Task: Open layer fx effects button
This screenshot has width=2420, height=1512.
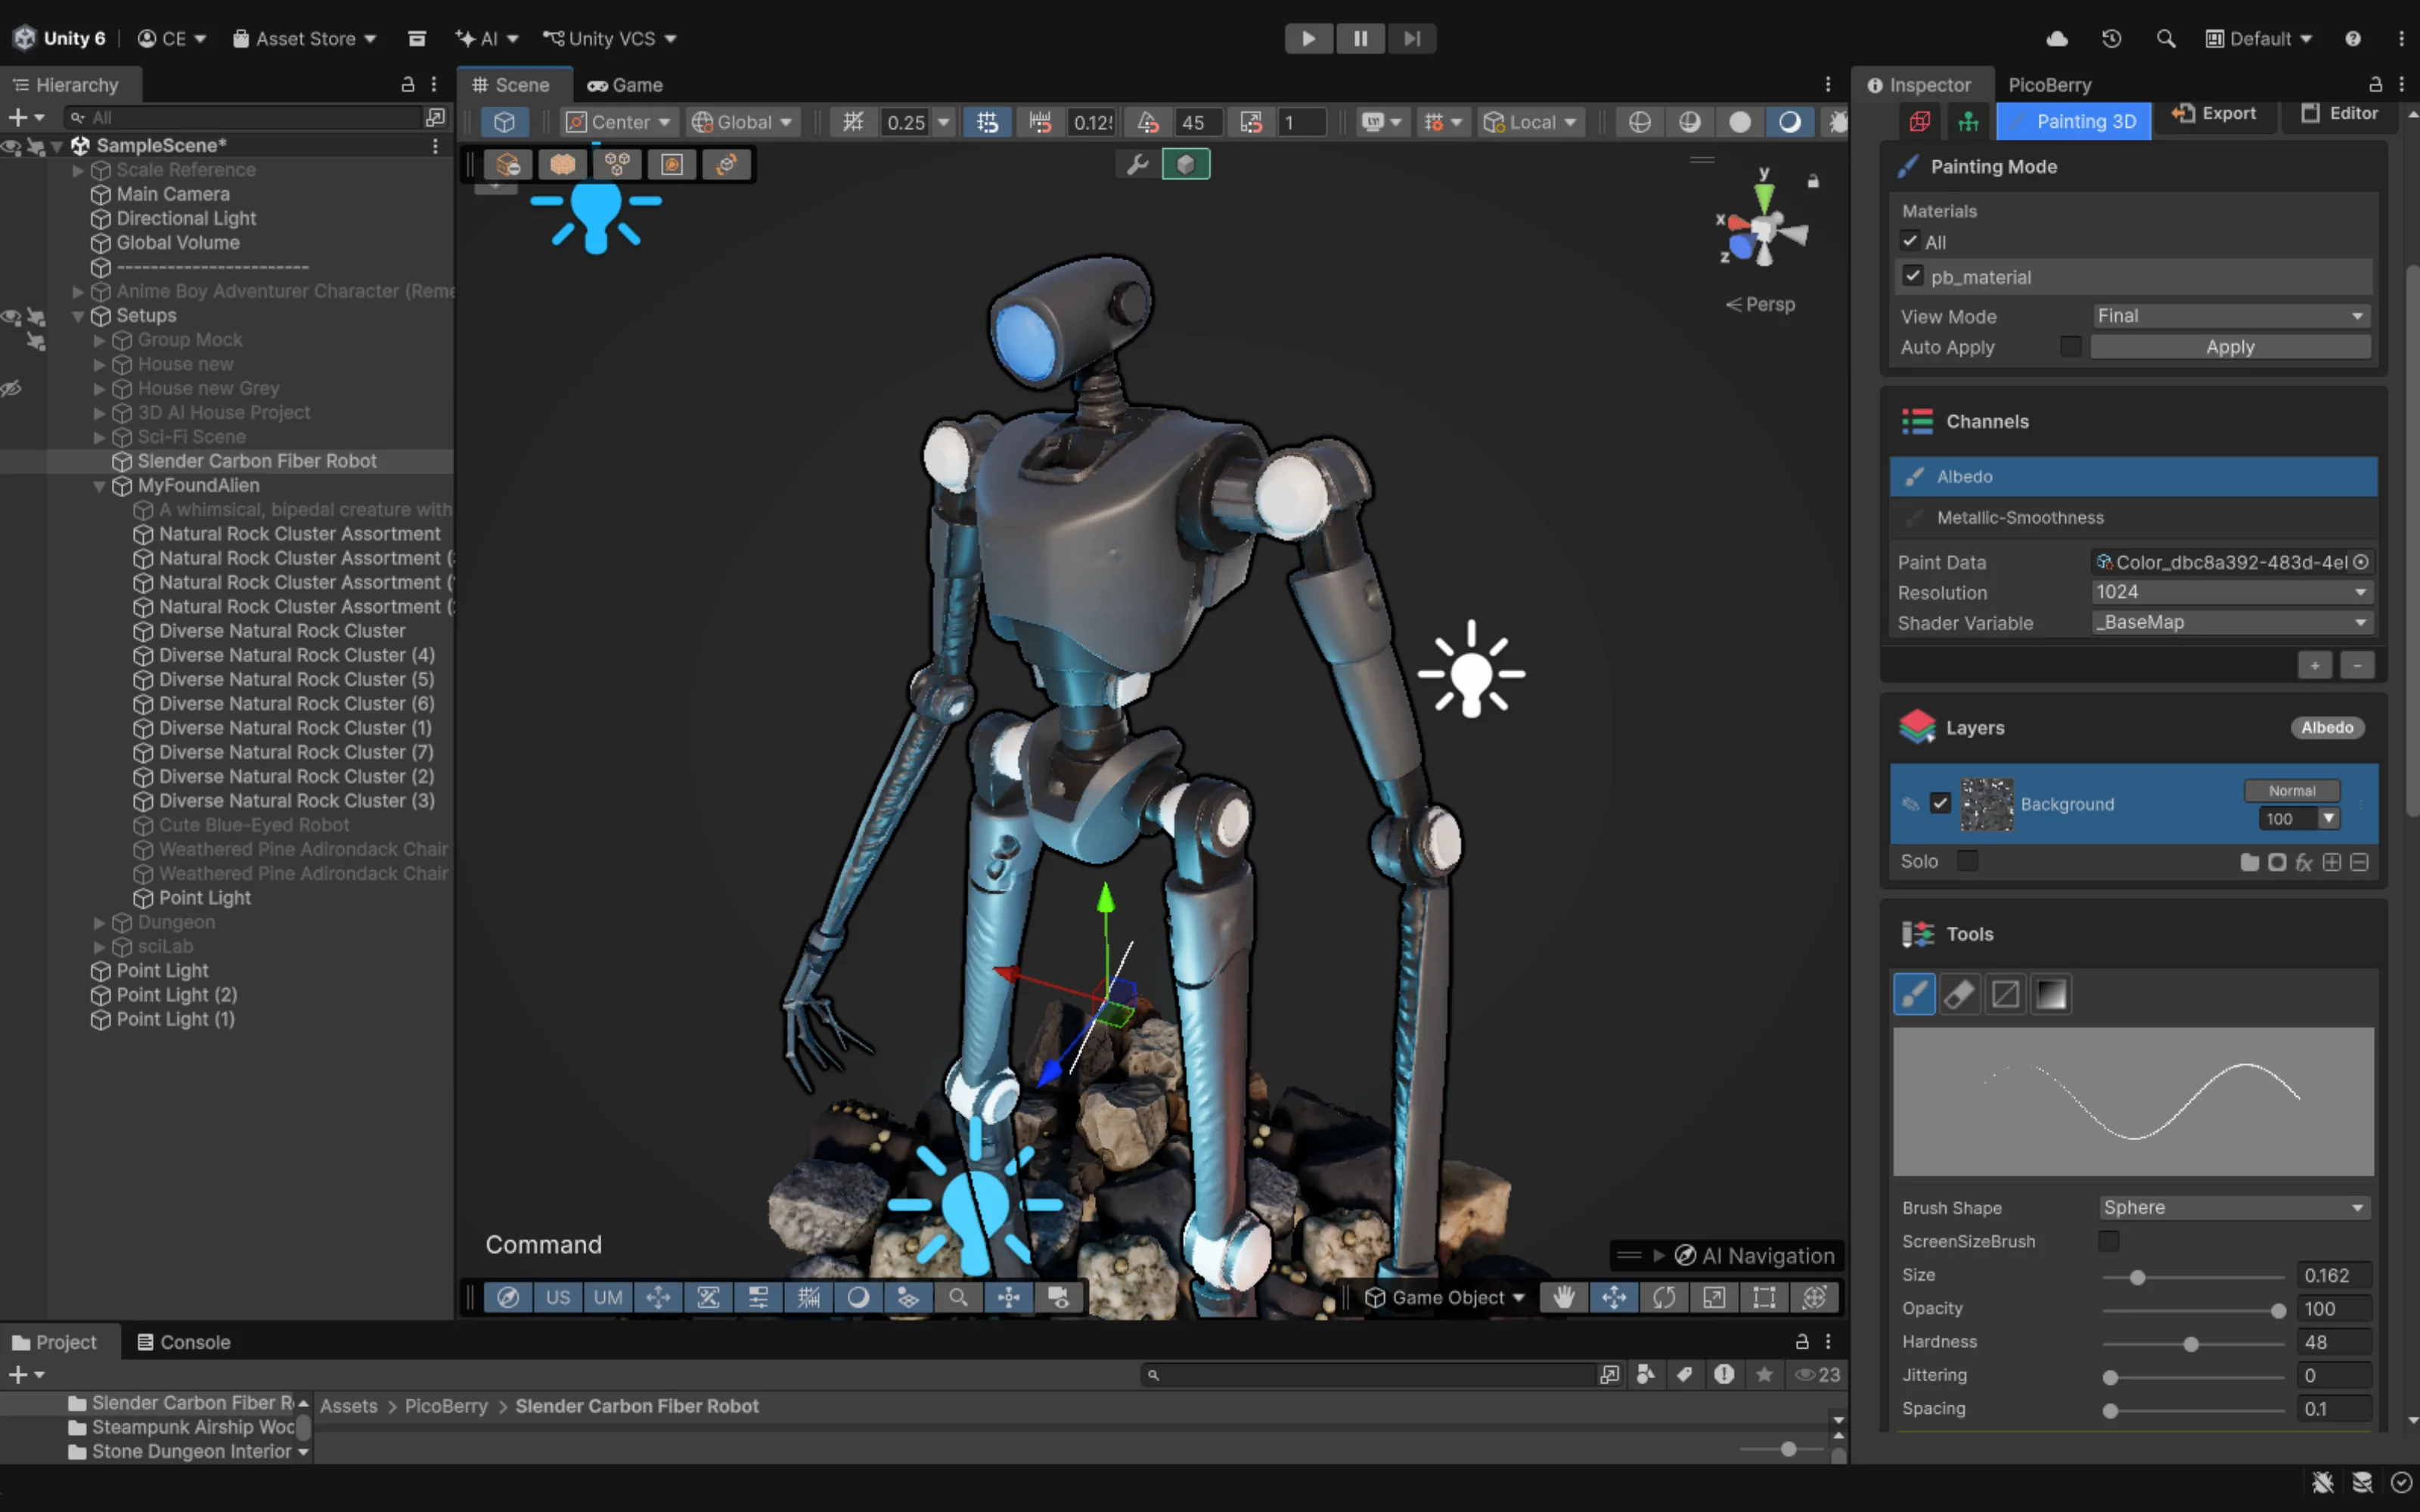Action: pyautogui.click(x=2304, y=862)
